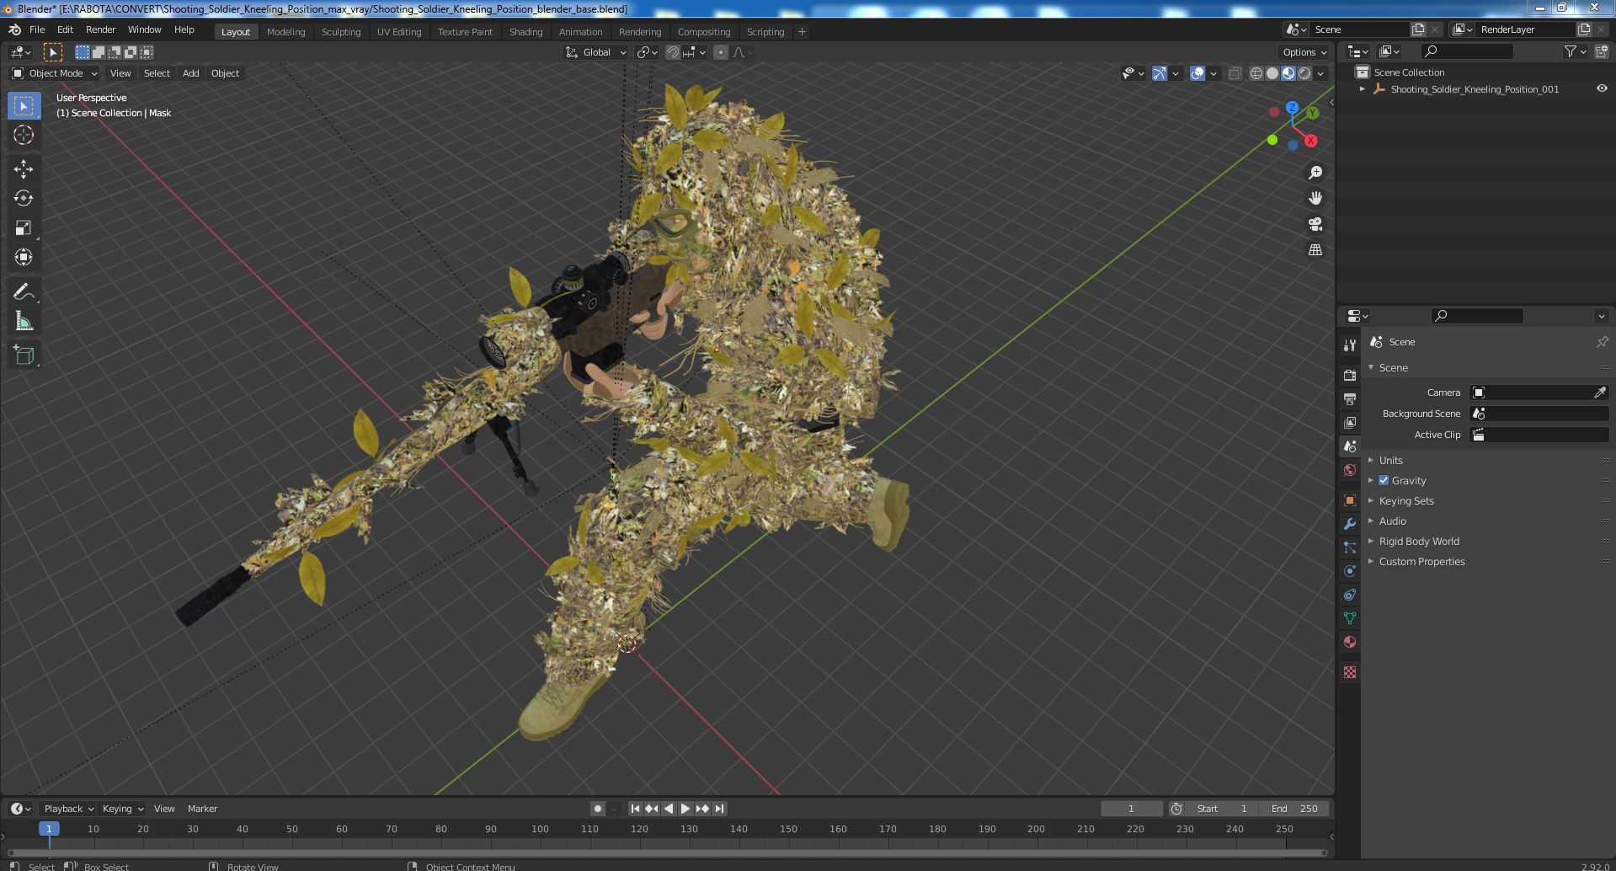
Task: Click the Camera object field
Action: (1539, 393)
